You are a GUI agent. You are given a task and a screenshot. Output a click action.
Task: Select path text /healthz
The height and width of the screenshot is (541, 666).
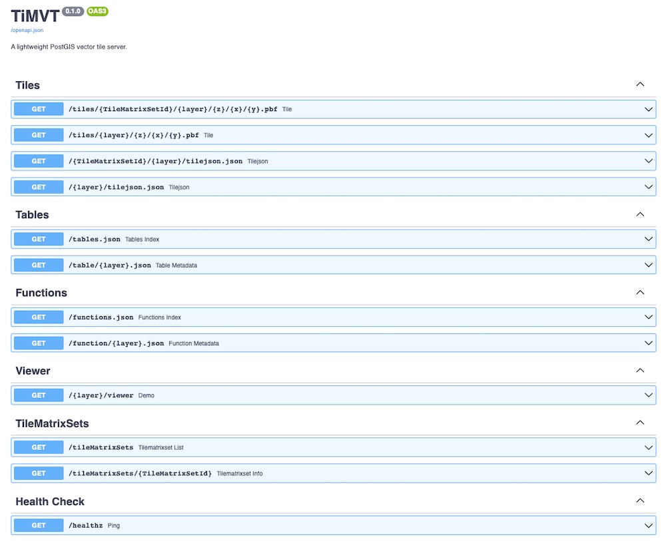point(85,525)
